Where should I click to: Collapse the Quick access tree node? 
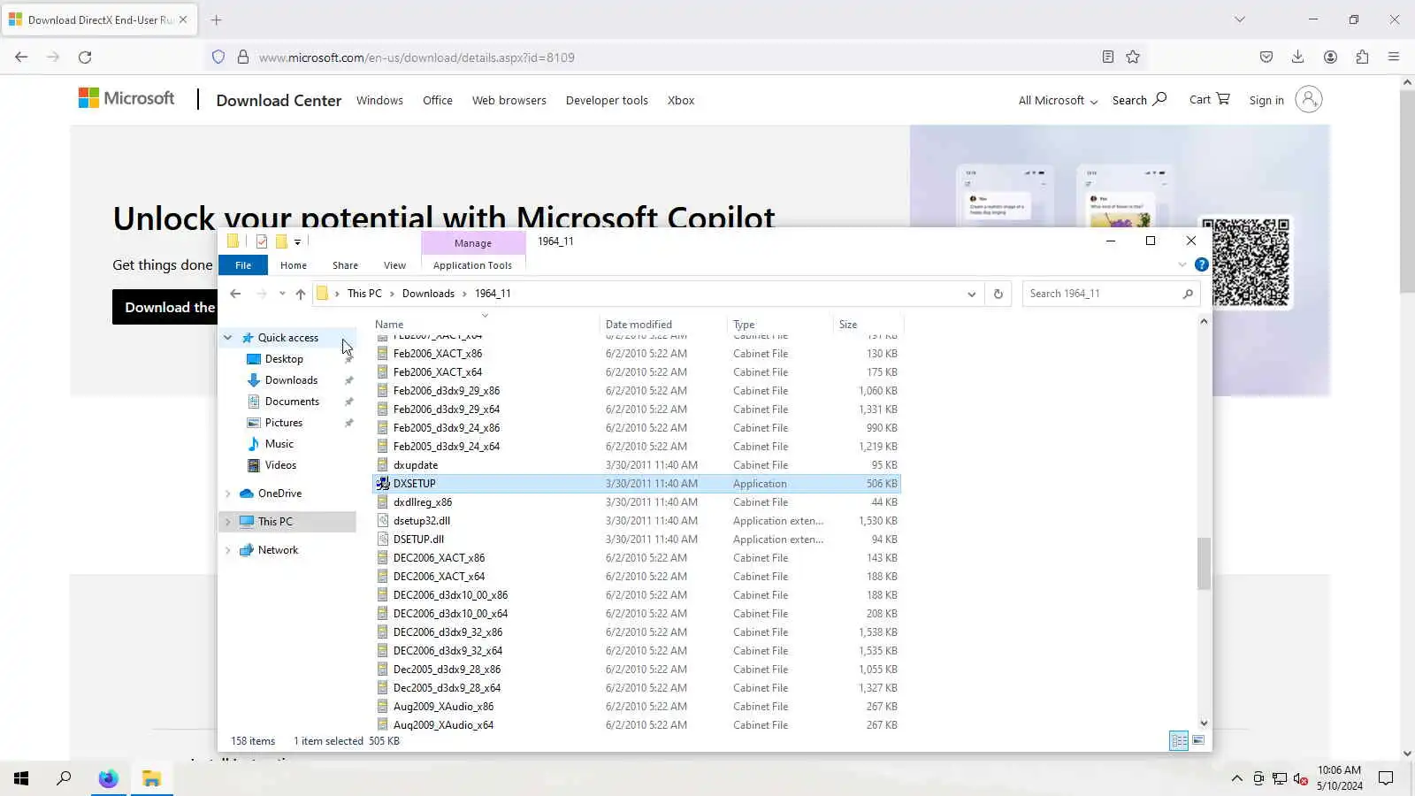coord(228,338)
